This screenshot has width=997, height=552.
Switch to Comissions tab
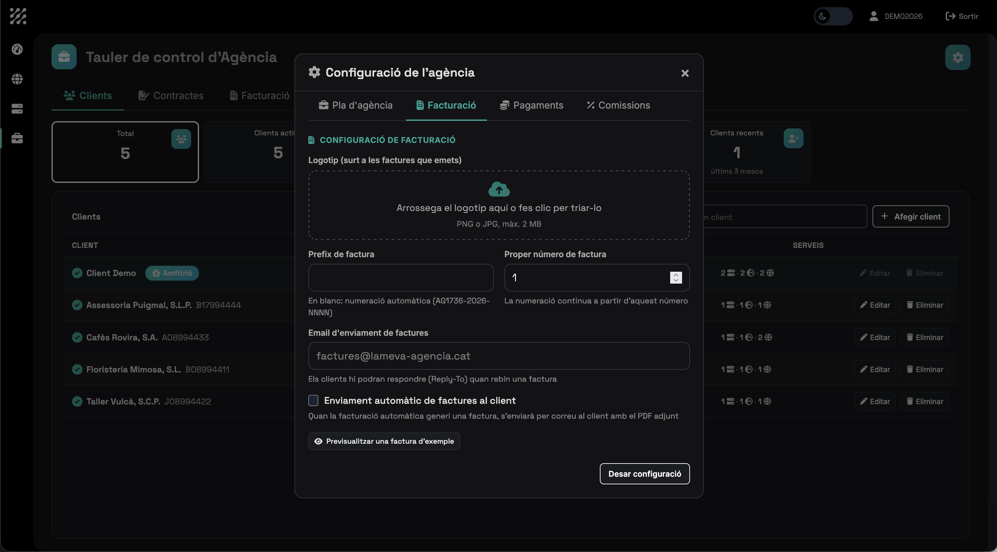pyautogui.click(x=618, y=105)
